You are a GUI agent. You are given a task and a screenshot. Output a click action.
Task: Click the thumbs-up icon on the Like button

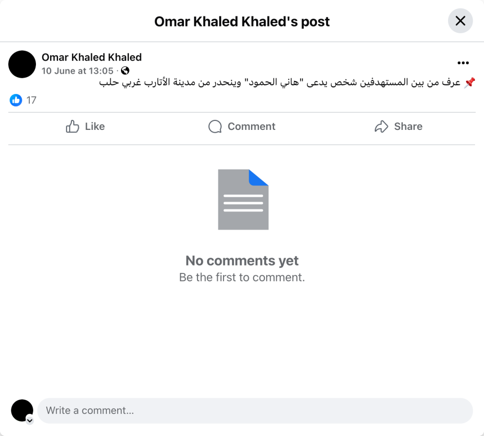[x=72, y=126]
